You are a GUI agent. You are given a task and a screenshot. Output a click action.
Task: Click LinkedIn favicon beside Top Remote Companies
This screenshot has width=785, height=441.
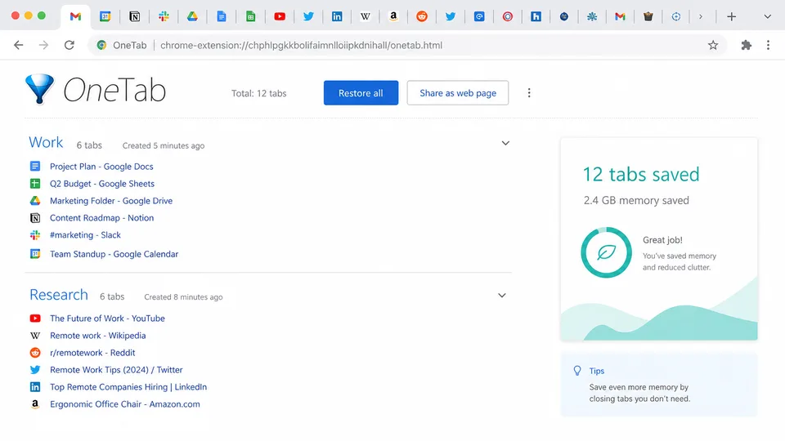point(35,387)
